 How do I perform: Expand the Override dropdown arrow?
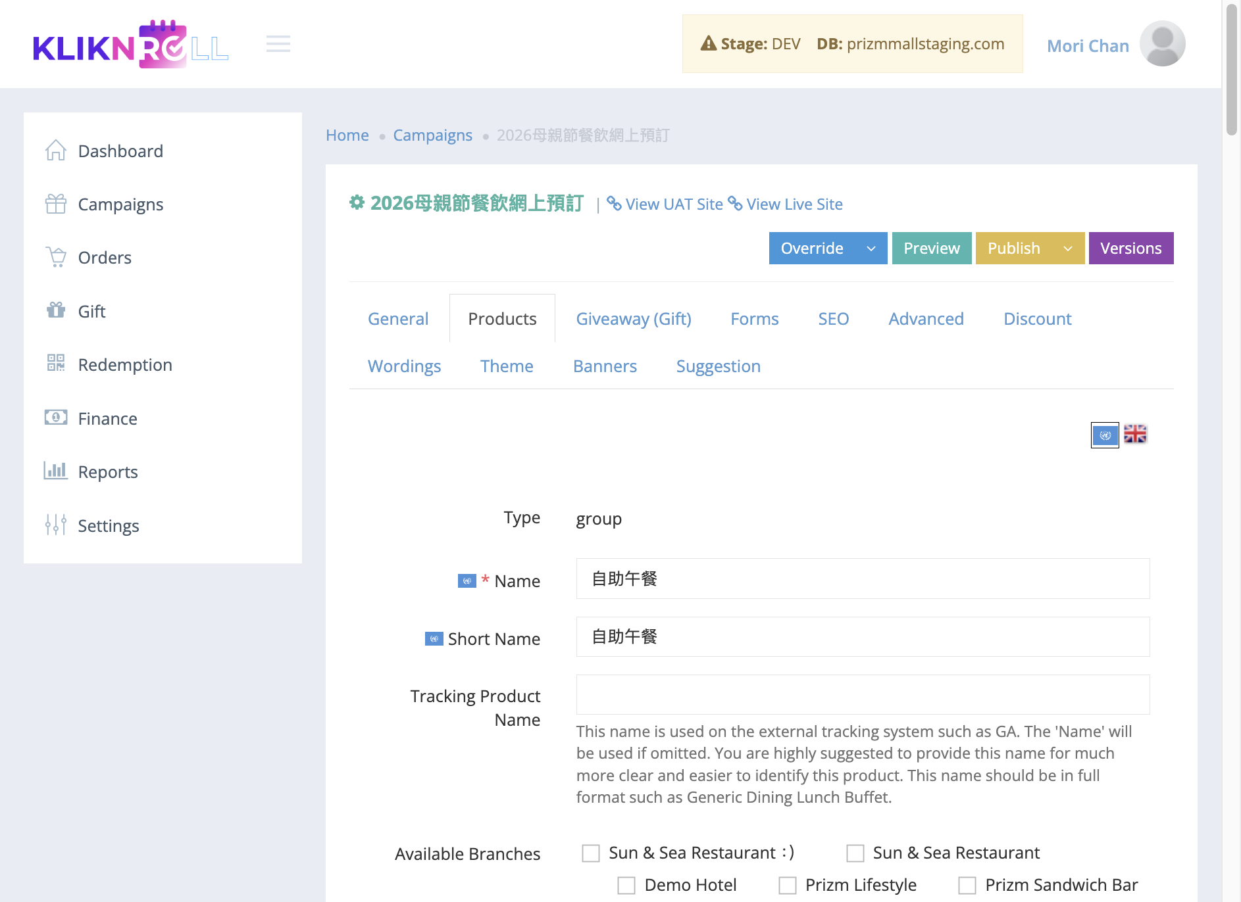(x=871, y=249)
